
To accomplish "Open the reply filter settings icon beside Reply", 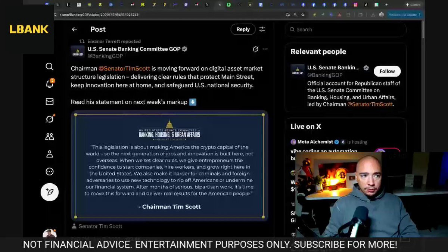I will point(262,29).
